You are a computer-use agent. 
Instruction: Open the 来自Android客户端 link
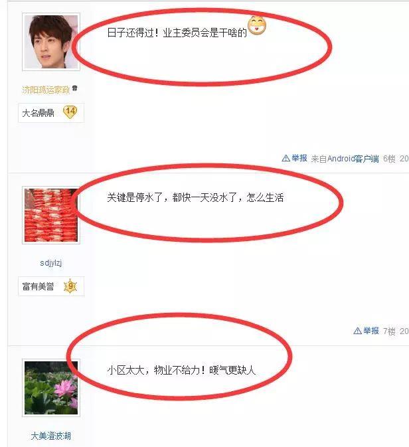[x=345, y=159]
